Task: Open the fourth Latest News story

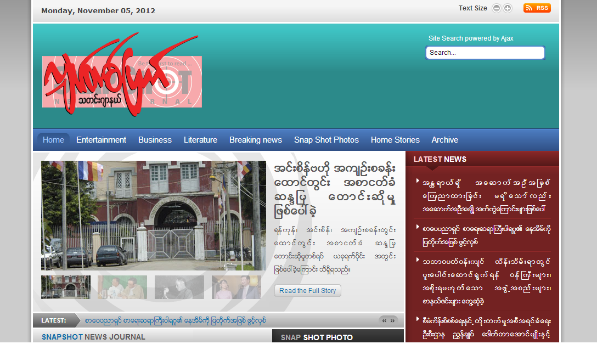Action: (x=487, y=328)
